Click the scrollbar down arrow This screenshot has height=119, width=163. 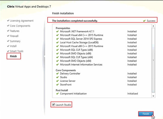click(x=153, y=96)
